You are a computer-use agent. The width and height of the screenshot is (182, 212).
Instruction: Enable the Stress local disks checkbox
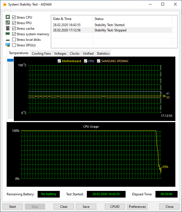pos(14,39)
